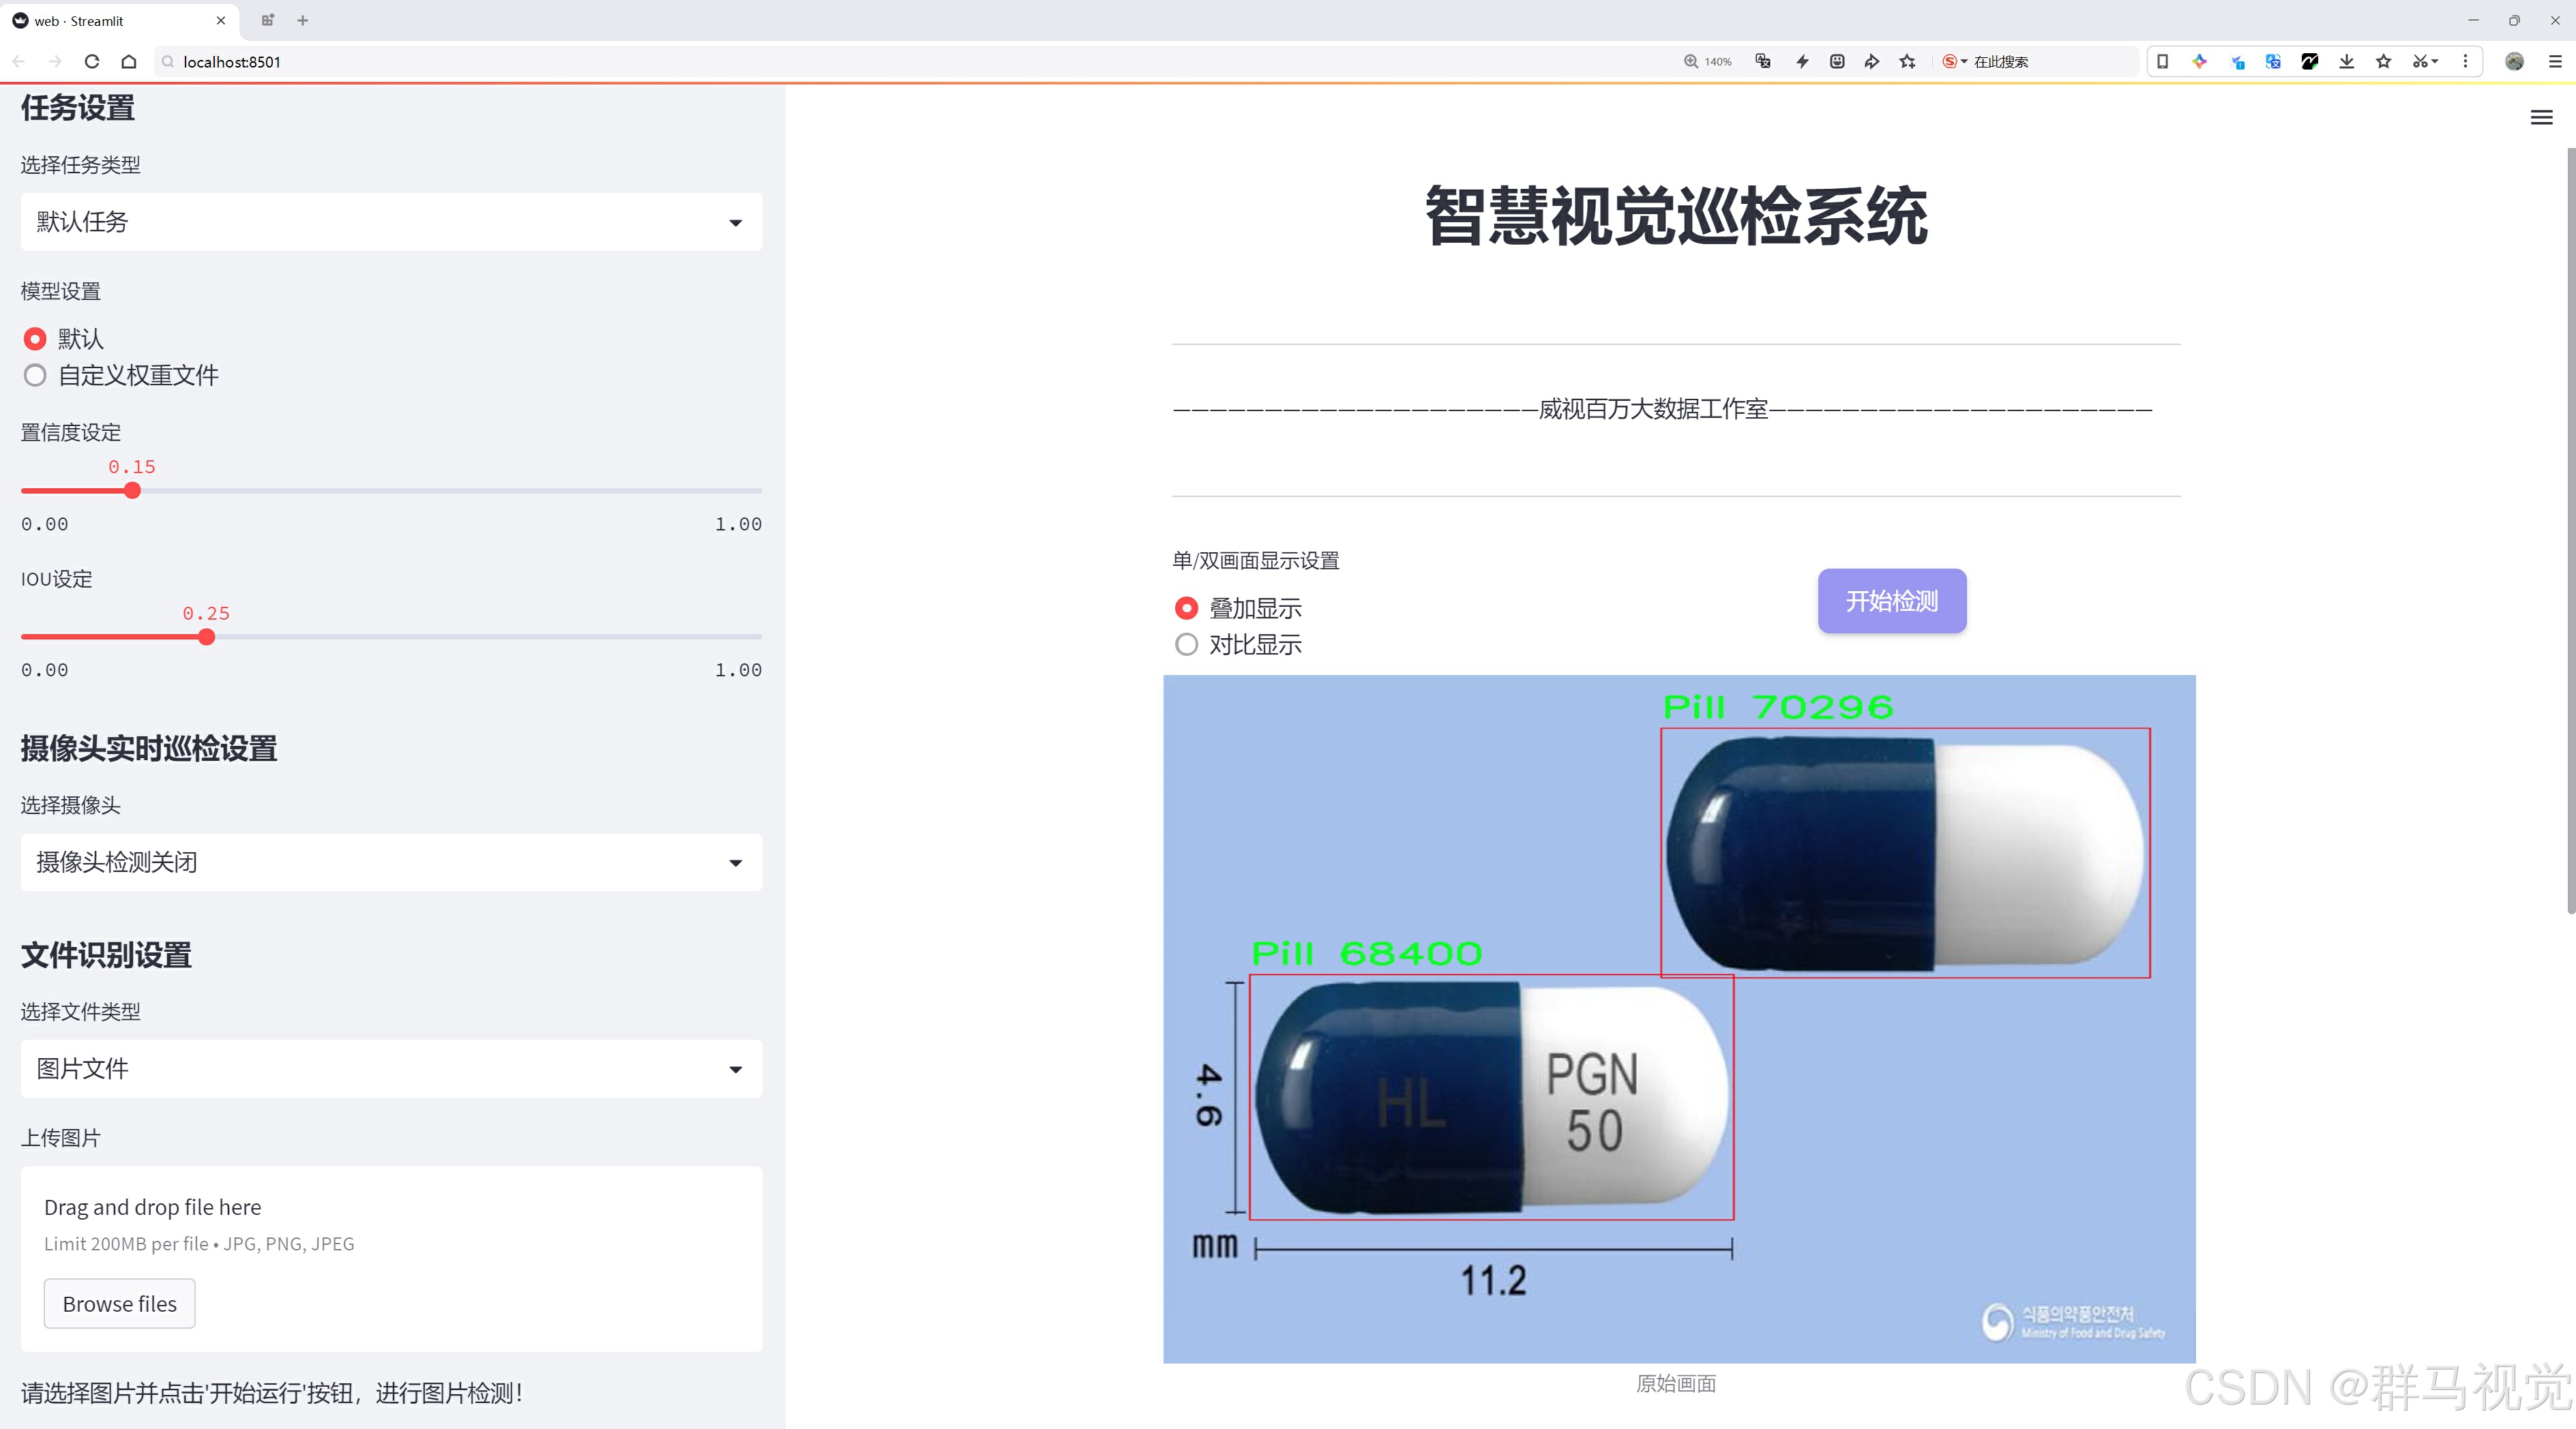
Task: Select the 默认 model radio option
Action: (36, 339)
